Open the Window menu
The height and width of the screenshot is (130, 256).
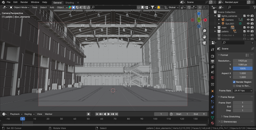pos(35,2)
